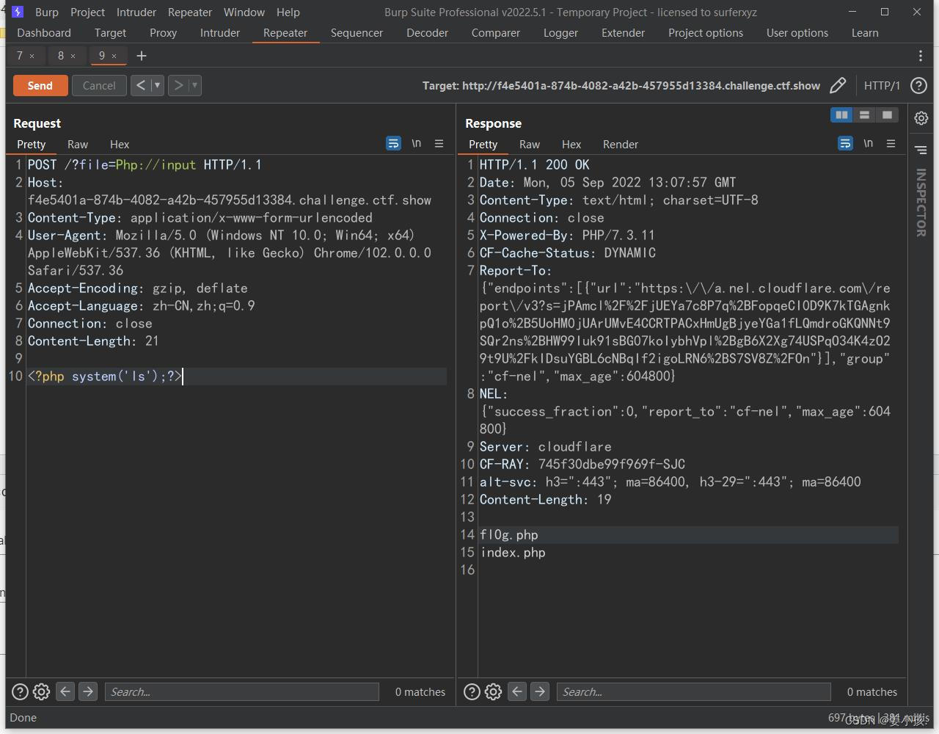The height and width of the screenshot is (734, 939).
Task: Select top-bottom layout view
Action: (864, 115)
